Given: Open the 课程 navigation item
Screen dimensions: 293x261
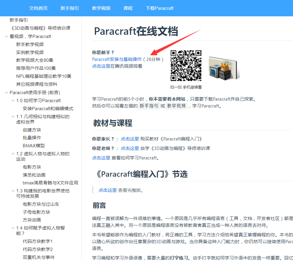Looking at the screenshot, I should point(128,8).
